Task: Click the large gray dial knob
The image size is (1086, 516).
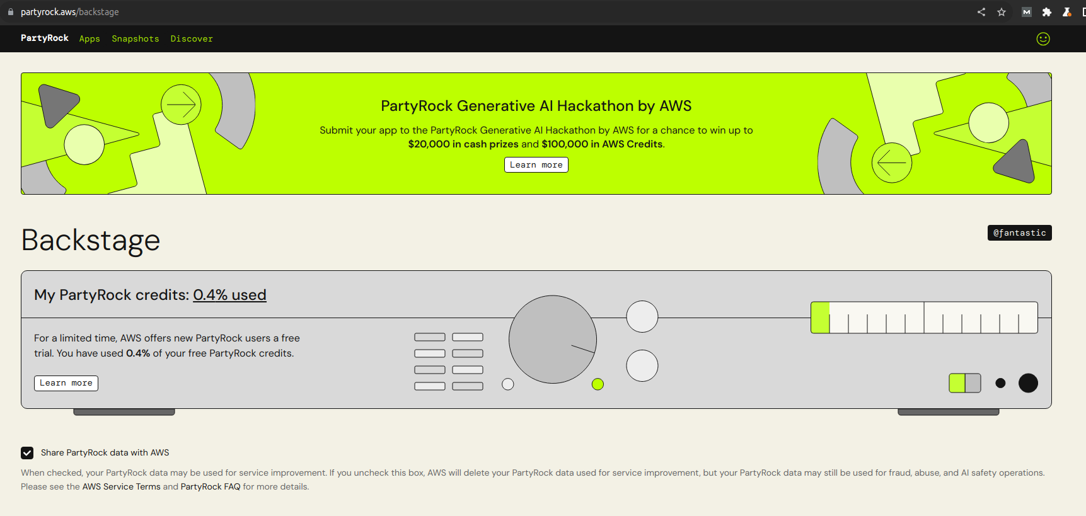Action: point(553,340)
